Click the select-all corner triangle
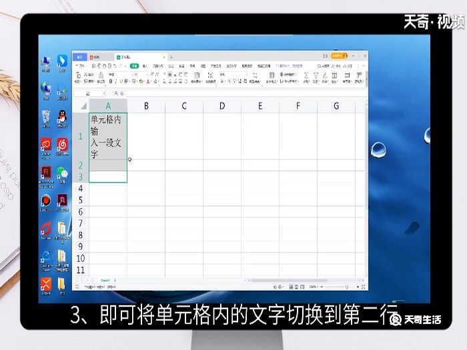 point(83,105)
